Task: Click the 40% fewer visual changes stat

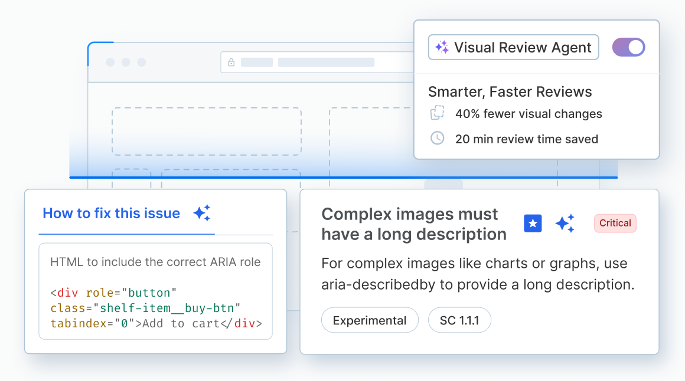Action: (x=528, y=113)
